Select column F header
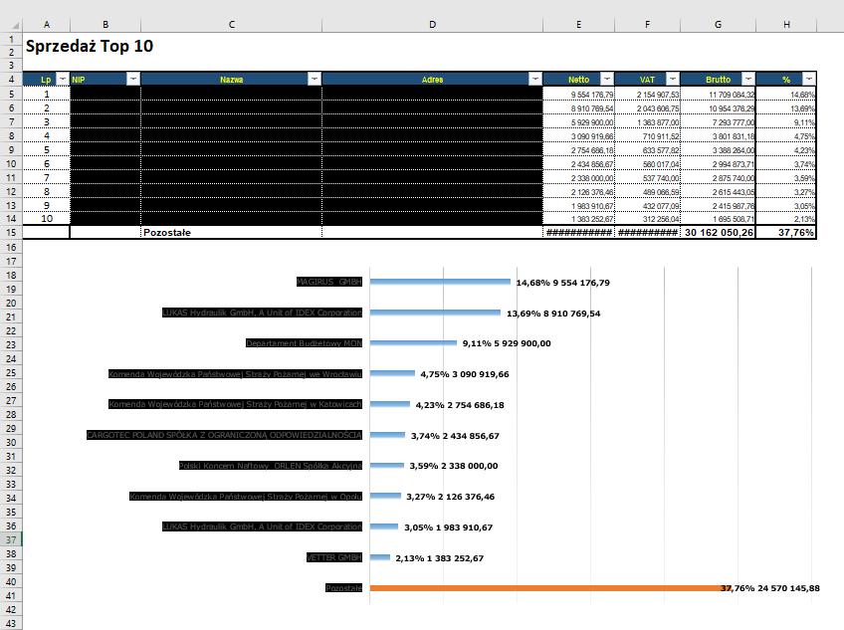 pyautogui.click(x=647, y=24)
